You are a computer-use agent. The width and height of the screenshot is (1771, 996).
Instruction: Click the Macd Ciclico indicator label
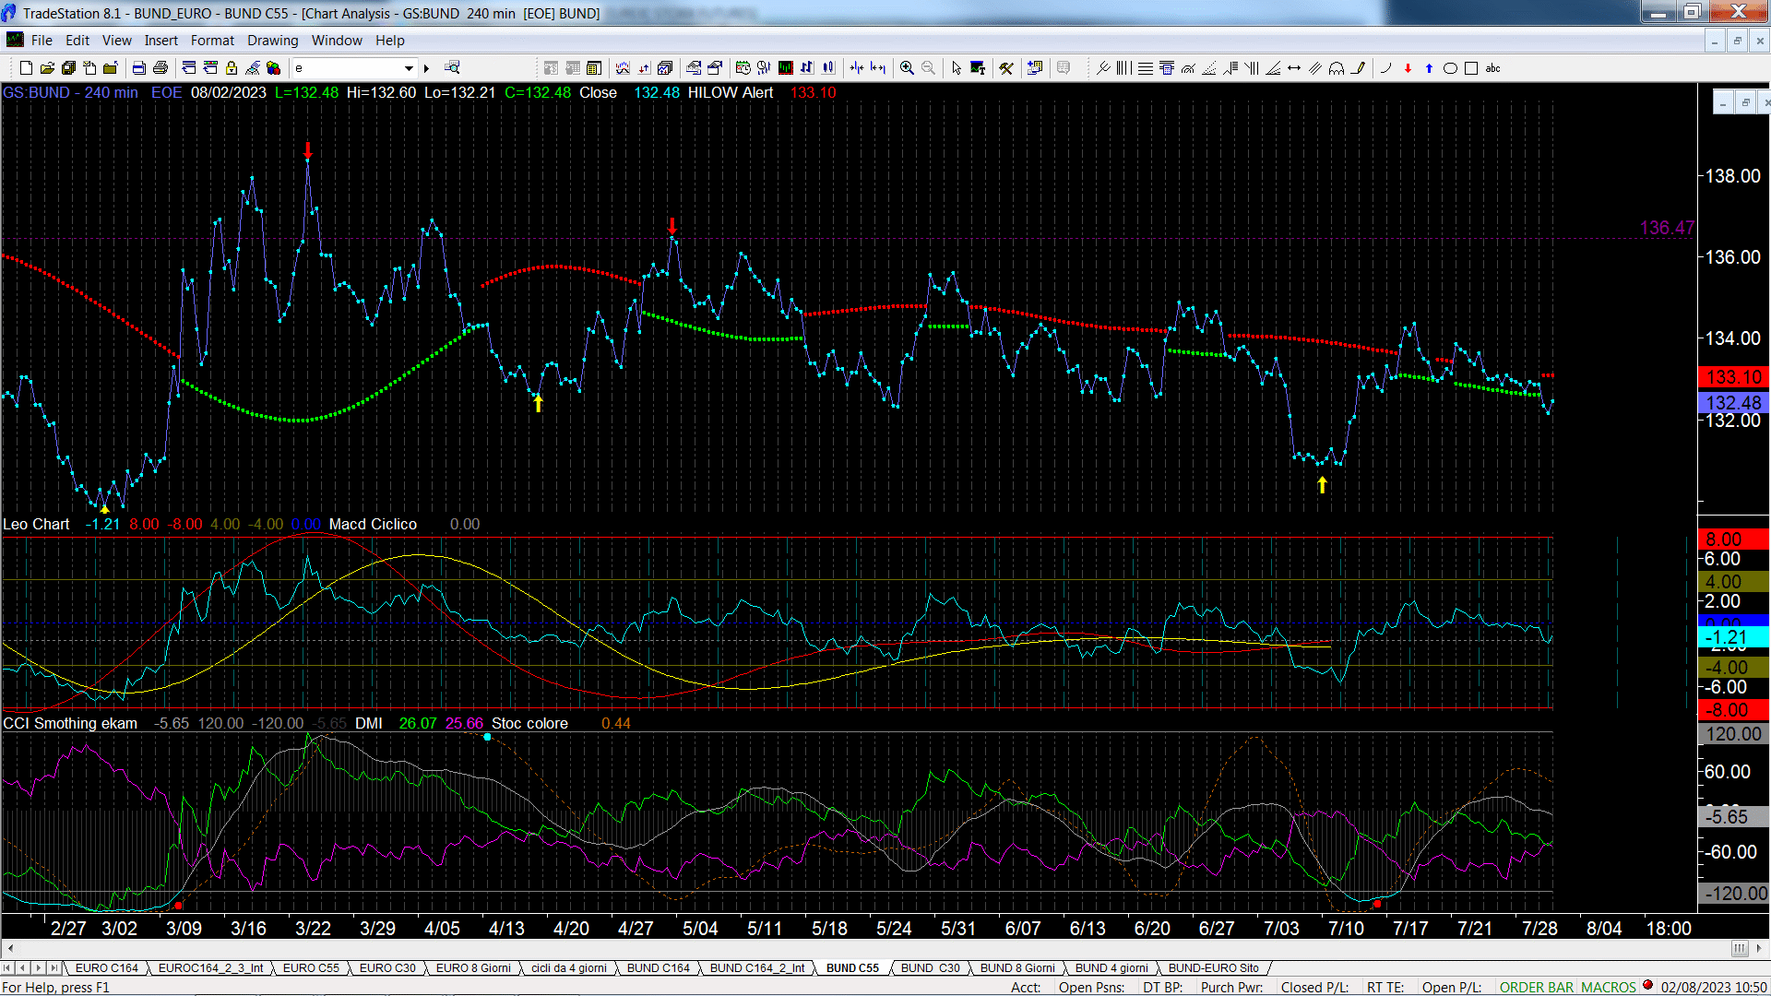click(373, 524)
